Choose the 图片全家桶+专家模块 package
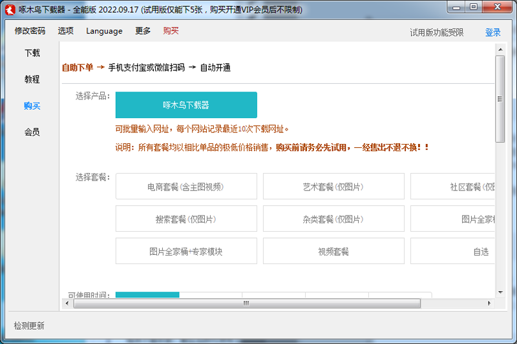Image resolution: width=517 pixels, height=344 pixels. (186, 251)
